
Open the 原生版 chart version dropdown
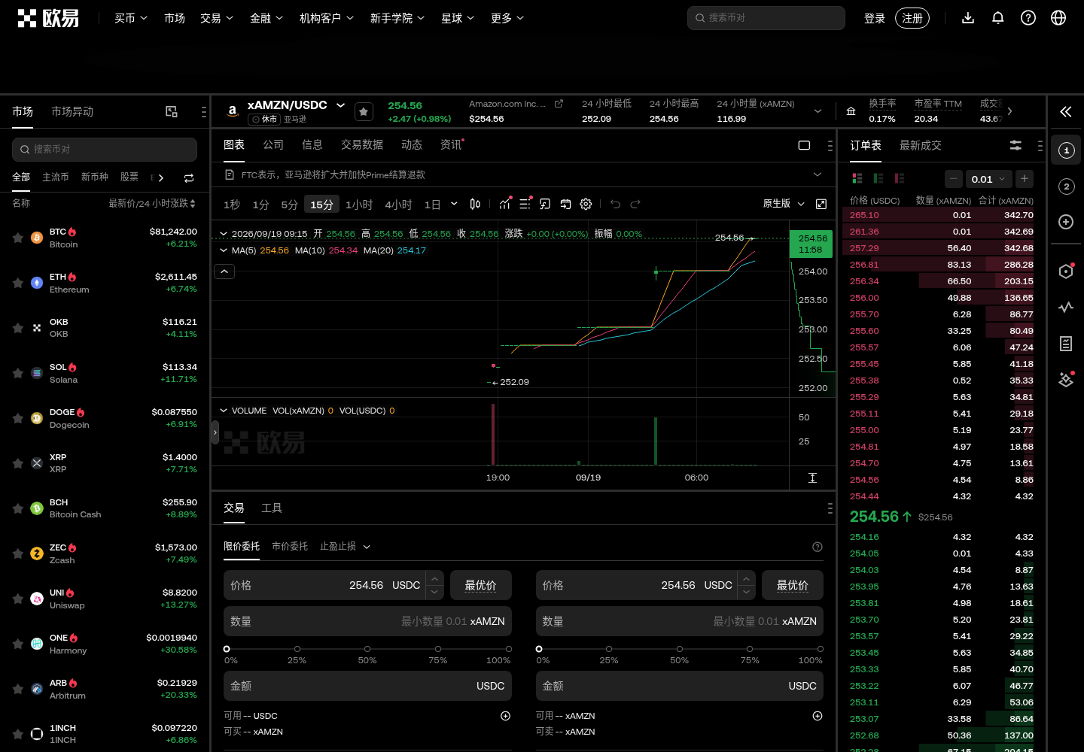point(784,204)
